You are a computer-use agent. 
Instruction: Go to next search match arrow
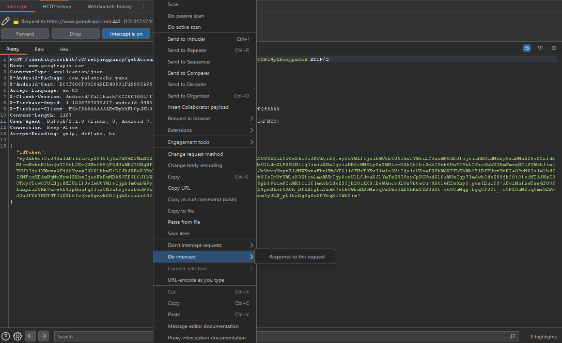pos(44,336)
